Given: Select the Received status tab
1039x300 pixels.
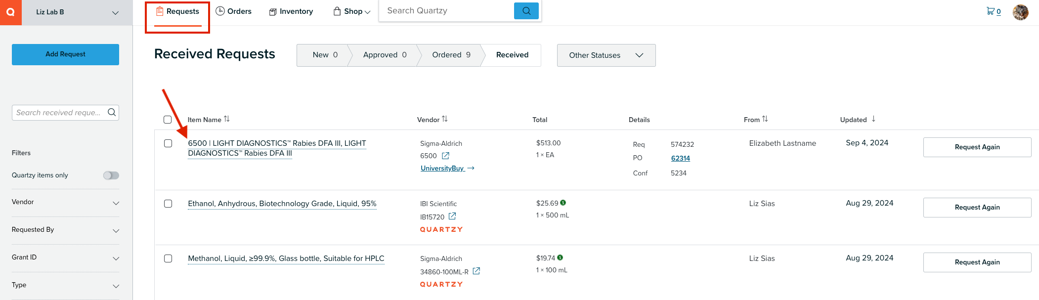Looking at the screenshot, I should [512, 55].
